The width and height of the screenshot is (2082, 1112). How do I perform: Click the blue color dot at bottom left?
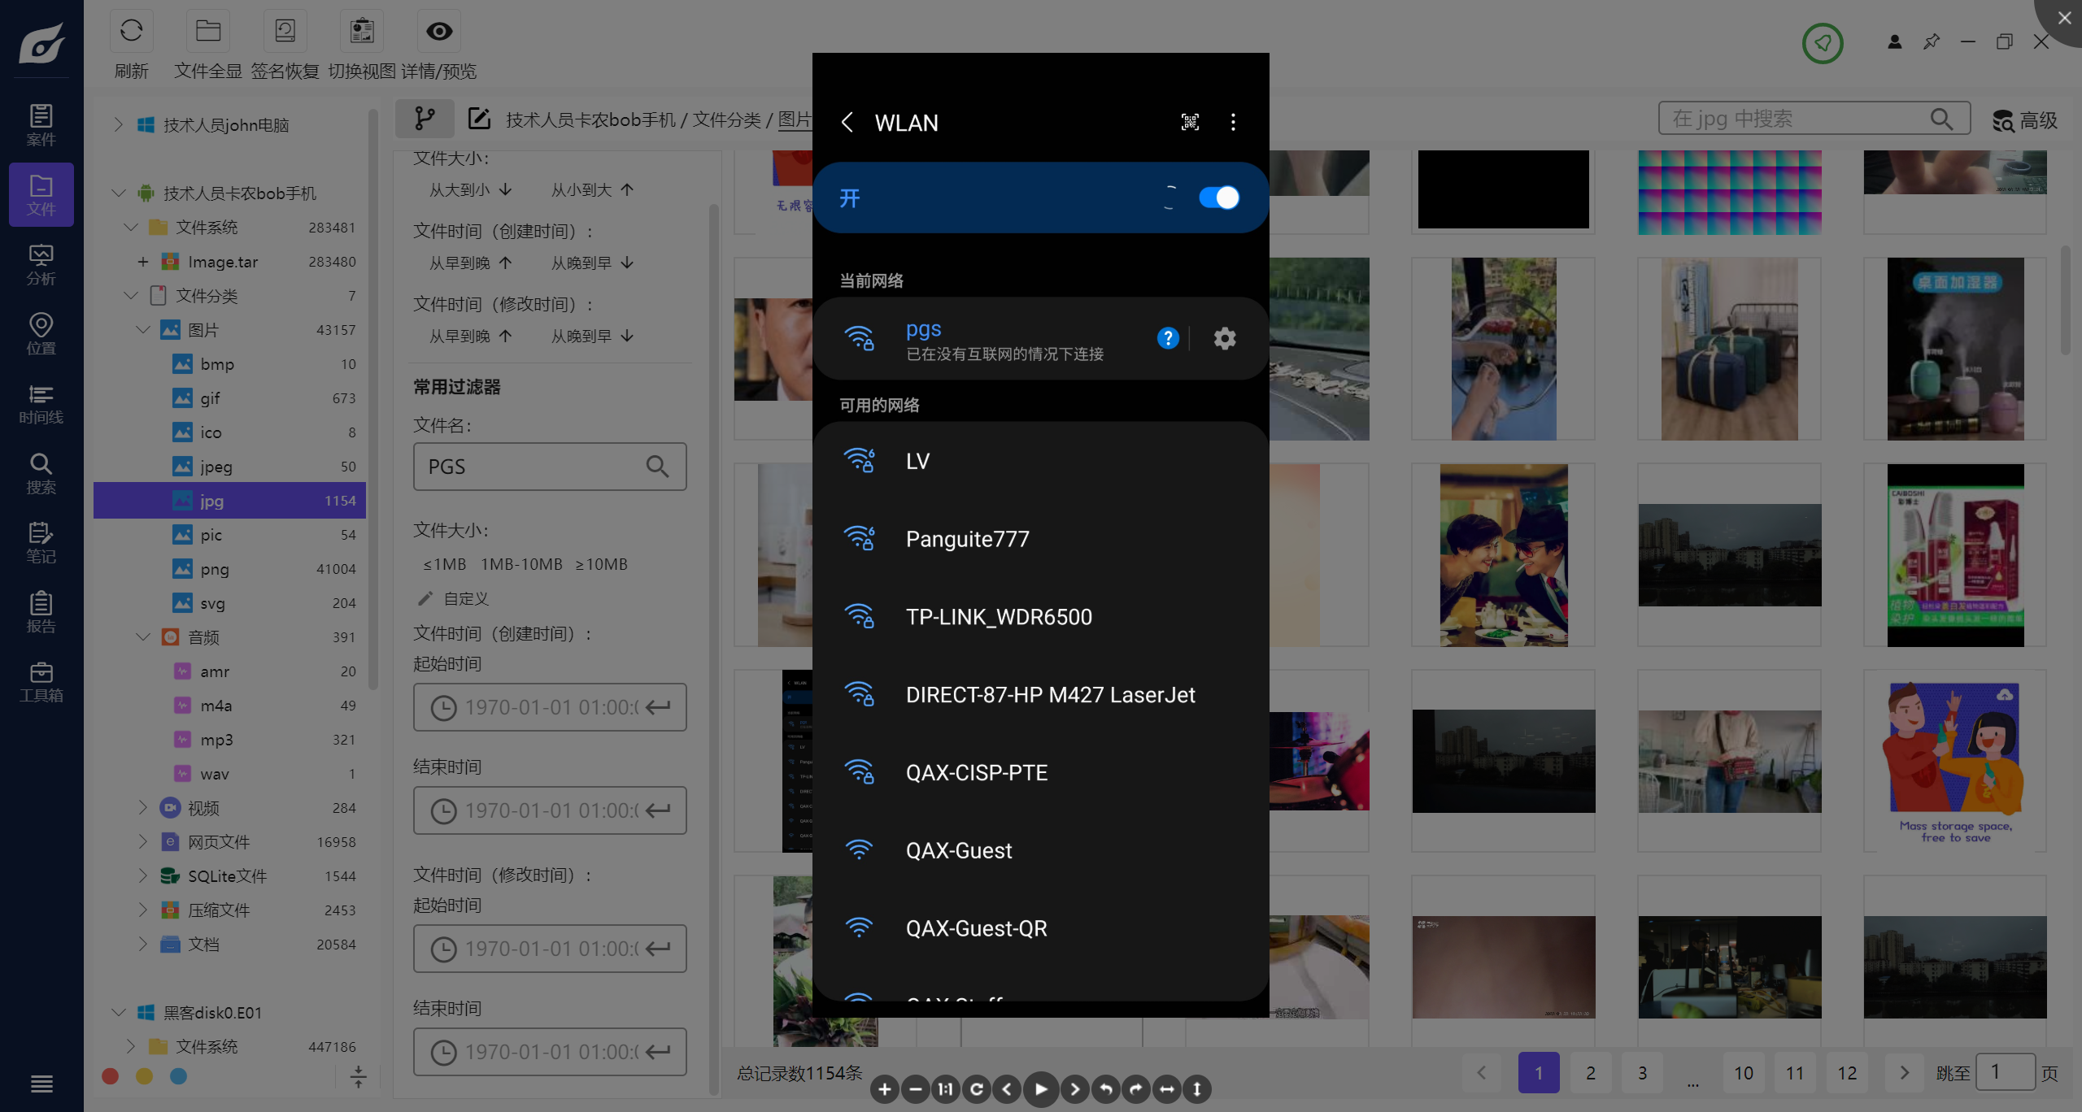tap(178, 1076)
